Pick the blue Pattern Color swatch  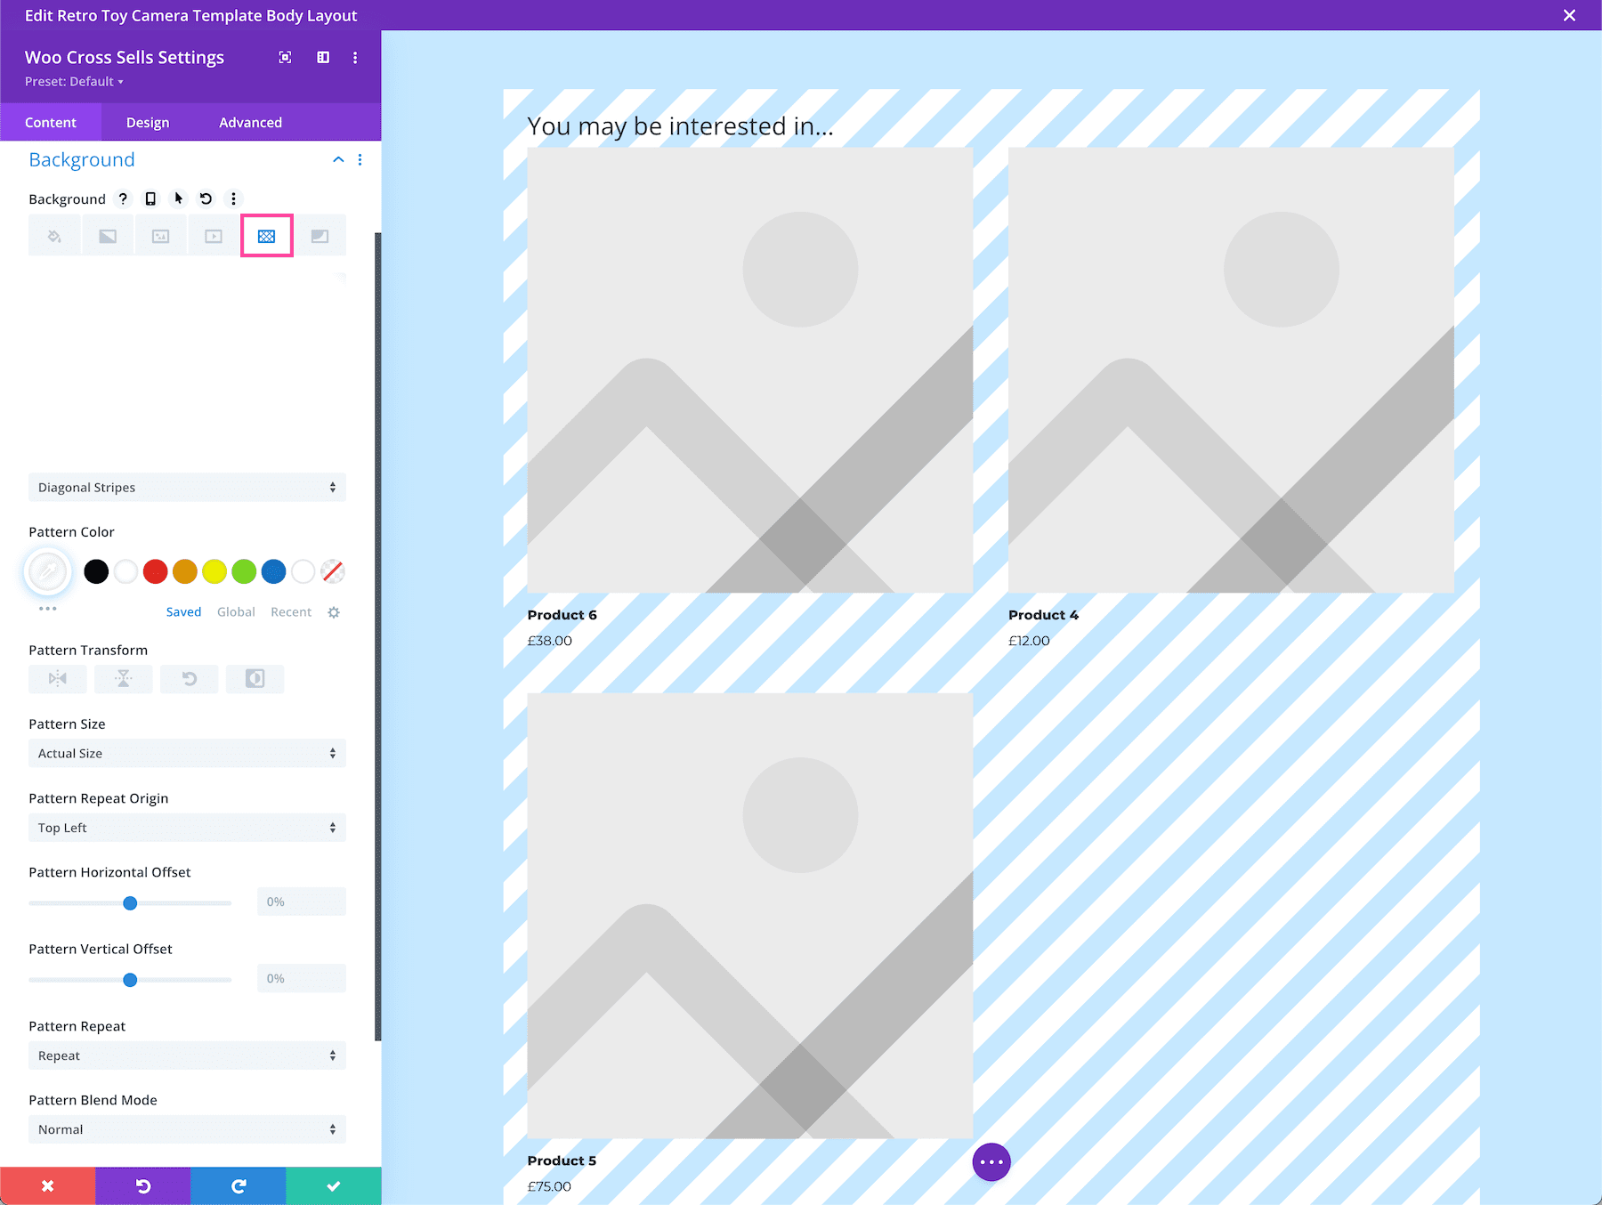273,571
